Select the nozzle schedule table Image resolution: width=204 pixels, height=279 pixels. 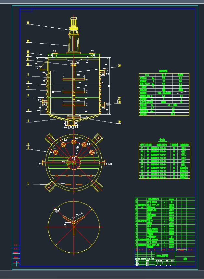pyautogui.click(x=164, y=160)
